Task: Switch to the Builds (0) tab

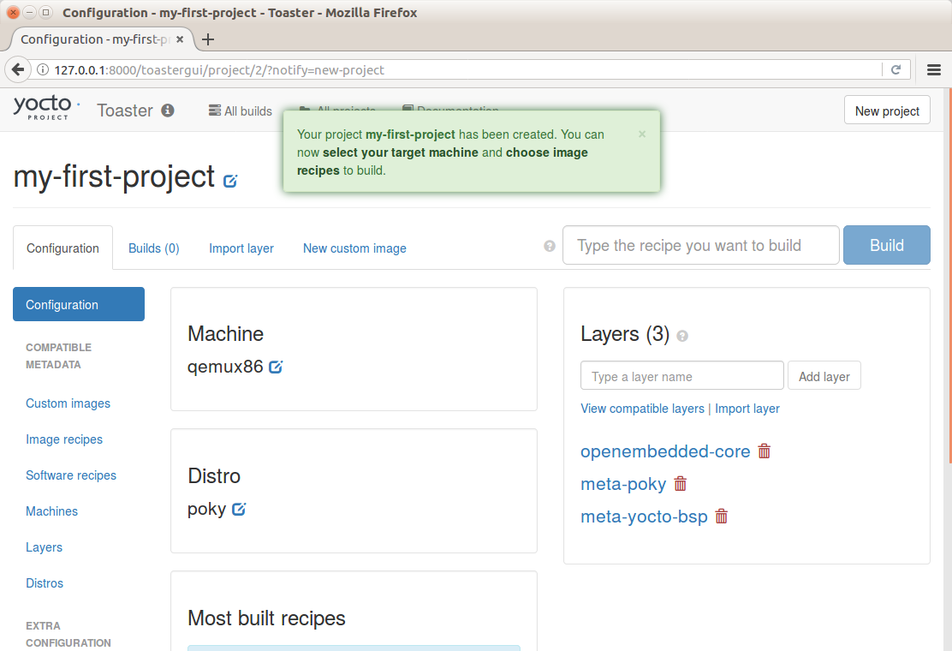Action: coord(153,248)
